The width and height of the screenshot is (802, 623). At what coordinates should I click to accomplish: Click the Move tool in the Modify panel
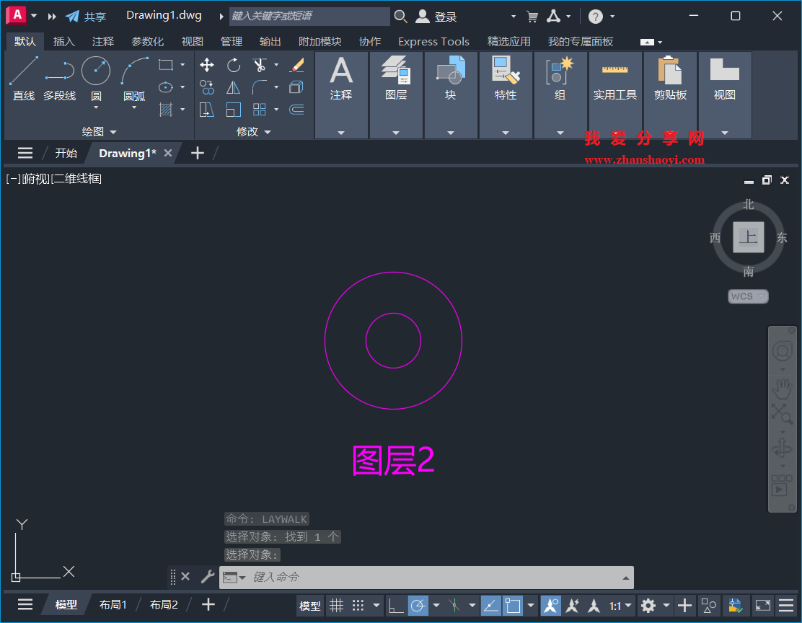tap(206, 64)
